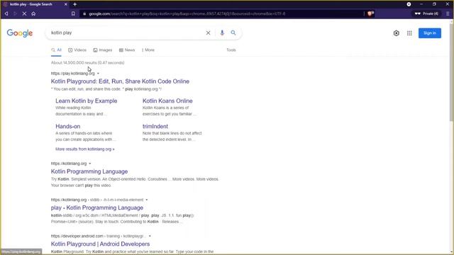This screenshot has width=454, height=255.
Task: Open the search Tools options
Action: 231,50
